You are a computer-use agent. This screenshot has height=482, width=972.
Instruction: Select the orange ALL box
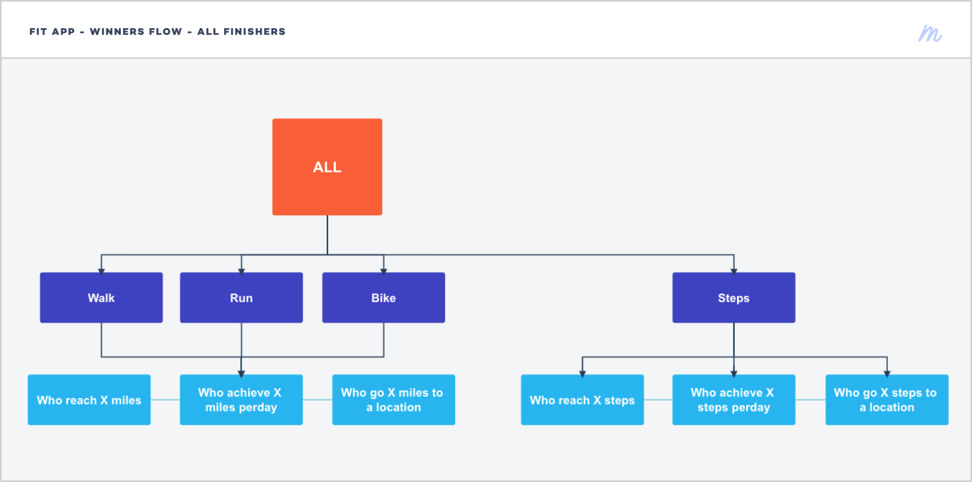[327, 167]
